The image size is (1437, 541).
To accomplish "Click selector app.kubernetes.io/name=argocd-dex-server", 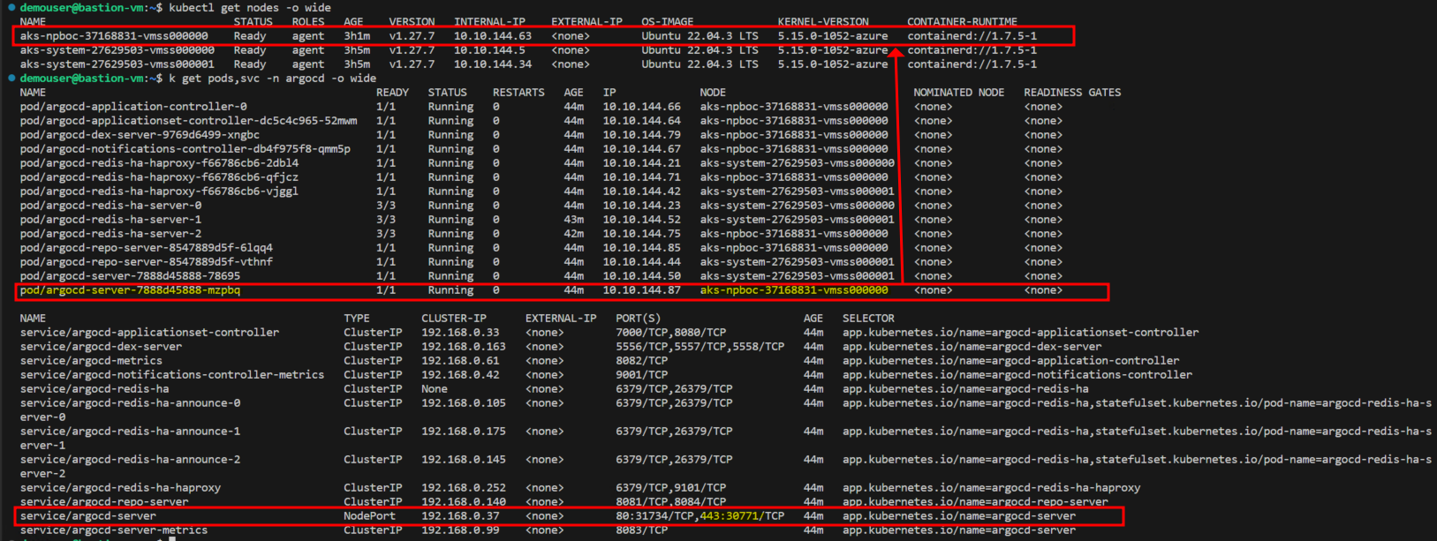I will (x=972, y=347).
